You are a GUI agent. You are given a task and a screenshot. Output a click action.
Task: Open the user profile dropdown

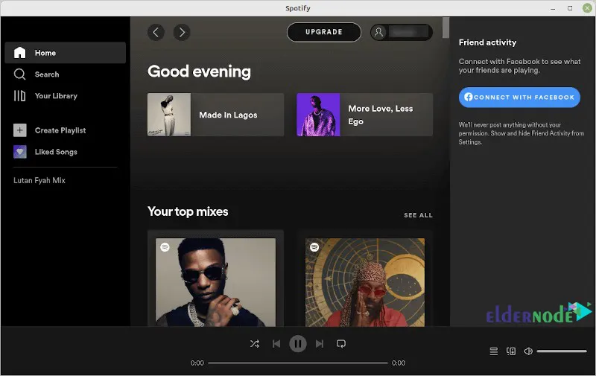pyautogui.click(x=402, y=32)
